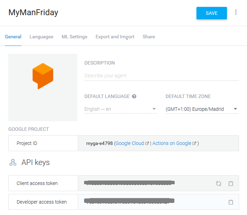This screenshot has height=215, width=247.
Task: Click the MyManFriday agent name
Action: click(33, 12)
